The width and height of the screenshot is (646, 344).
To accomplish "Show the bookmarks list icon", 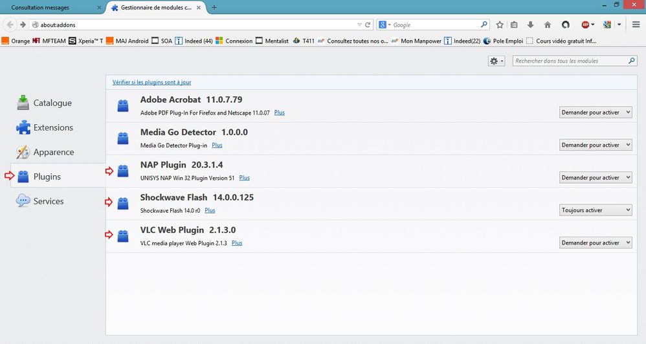I will pos(515,25).
